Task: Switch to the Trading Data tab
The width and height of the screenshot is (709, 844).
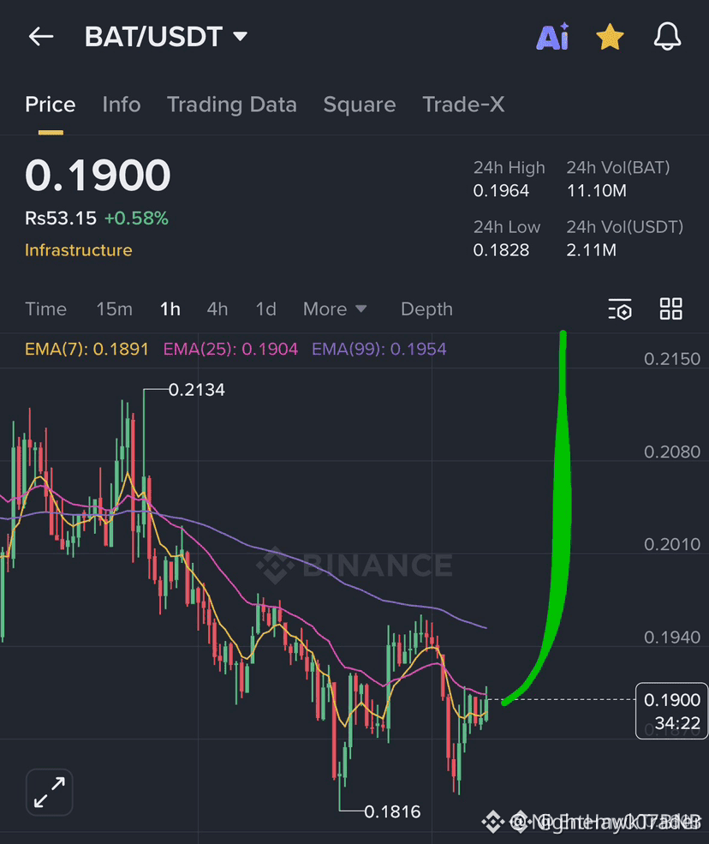Action: 231,105
